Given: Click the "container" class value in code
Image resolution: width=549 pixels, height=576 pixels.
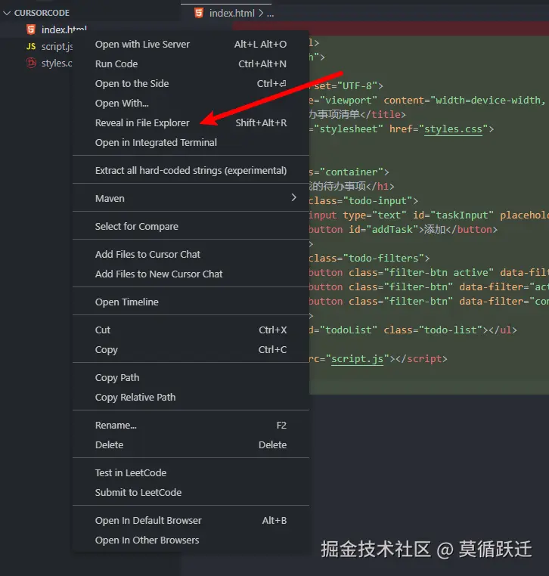Looking at the screenshot, I should click(352, 172).
